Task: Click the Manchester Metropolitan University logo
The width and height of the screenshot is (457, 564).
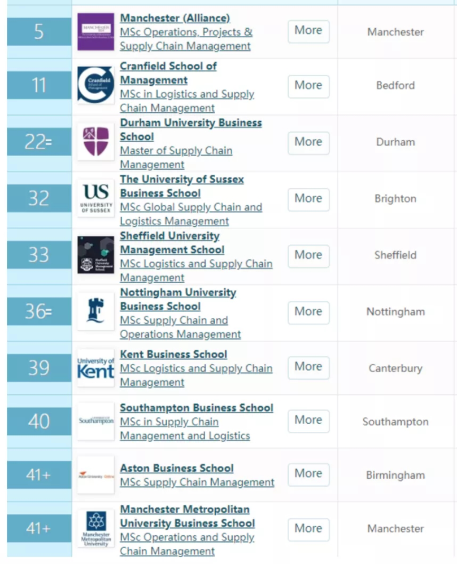Action: point(96,528)
